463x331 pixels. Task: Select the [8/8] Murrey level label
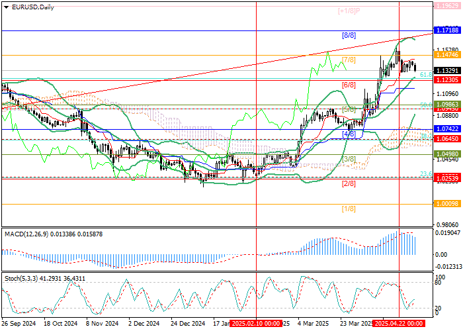coord(349,35)
